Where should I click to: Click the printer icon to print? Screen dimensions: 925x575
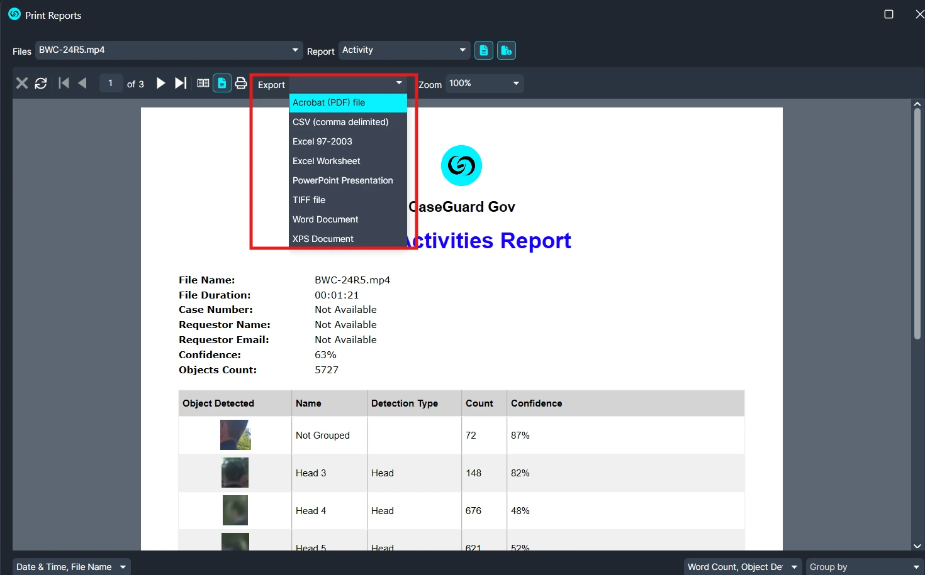[x=241, y=83]
